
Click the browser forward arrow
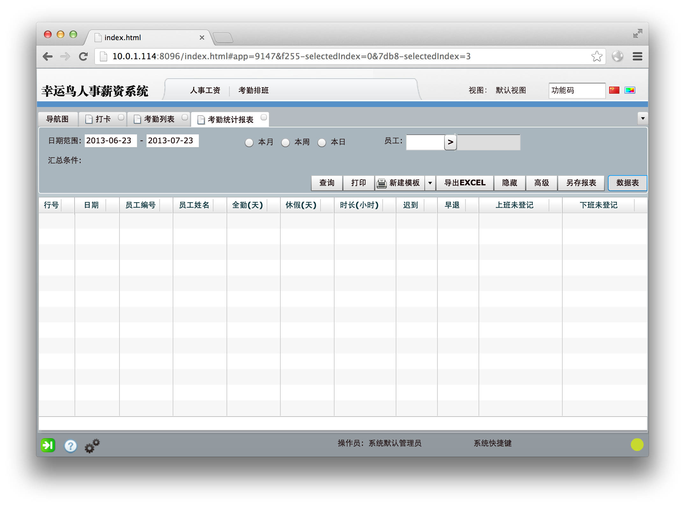pyautogui.click(x=65, y=57)
